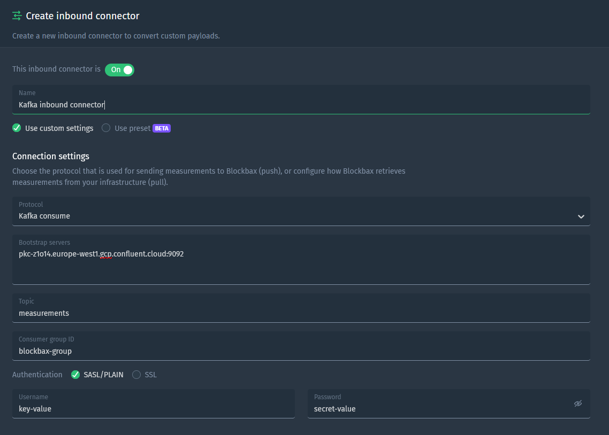Click the Password input field
The width and height of the screenshot is (609, 435).
pyautogui.click(x=448, y=404)
